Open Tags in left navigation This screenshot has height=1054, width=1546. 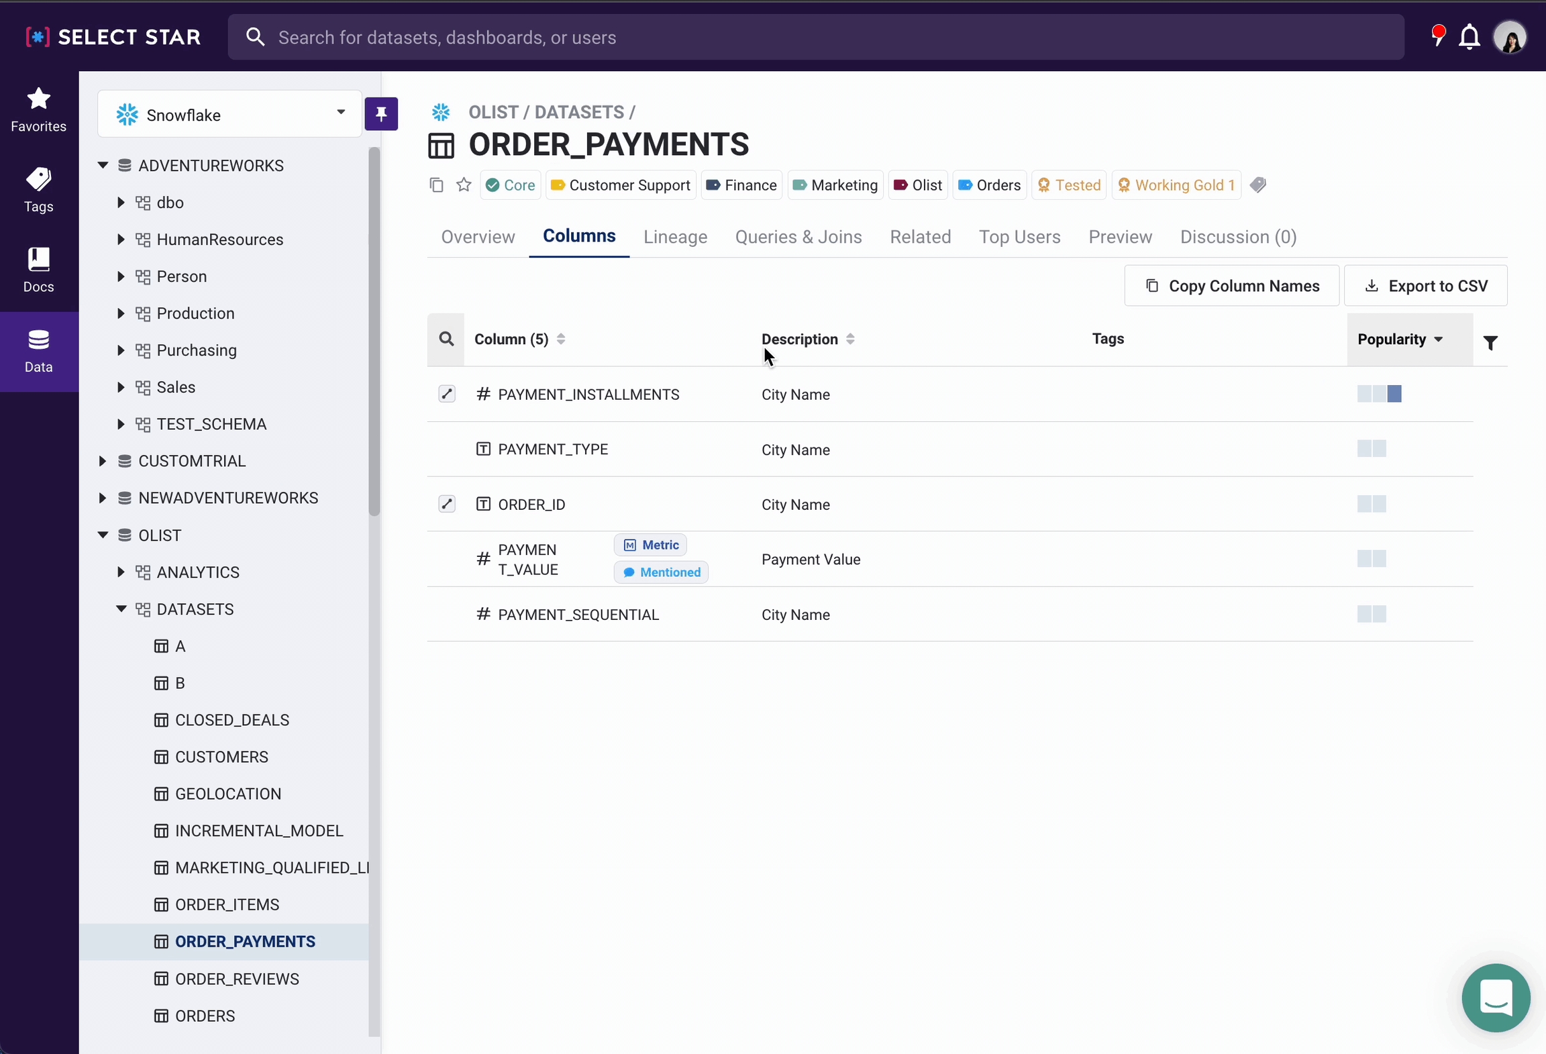[38, 190]
